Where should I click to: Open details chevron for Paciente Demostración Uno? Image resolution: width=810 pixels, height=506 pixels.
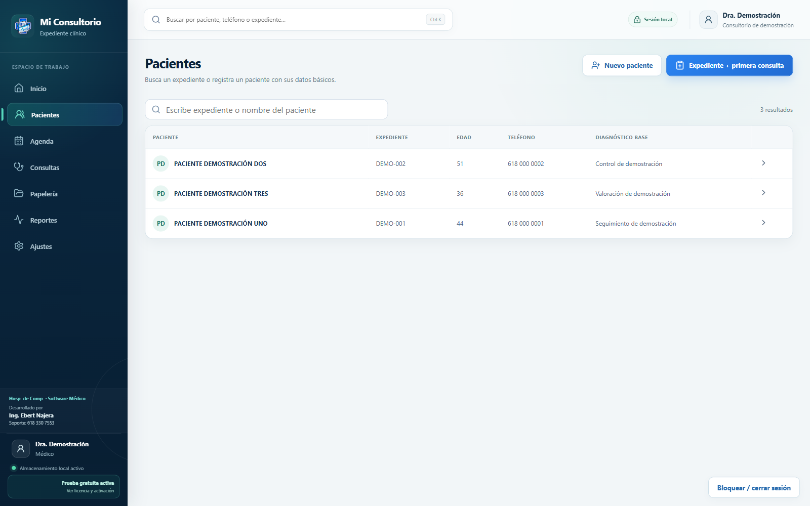763,223
